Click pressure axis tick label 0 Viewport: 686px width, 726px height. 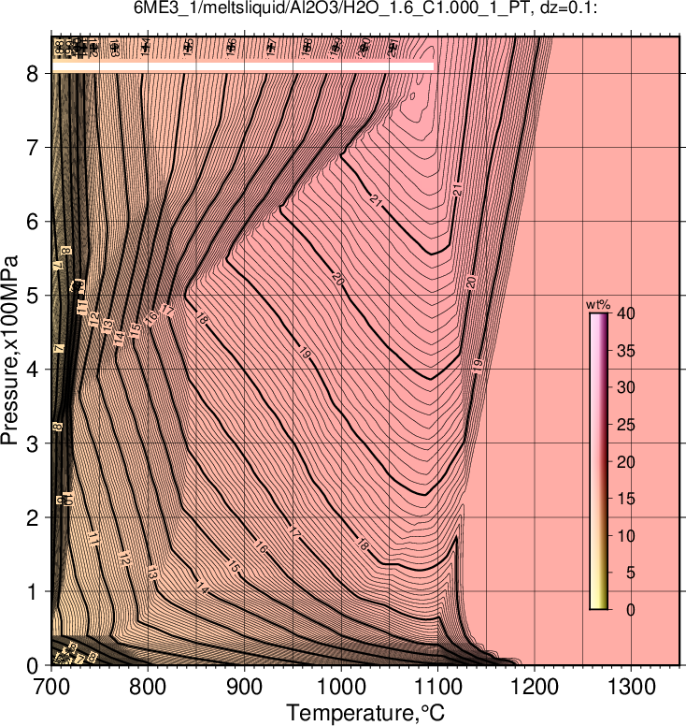pyautogui.click(x=33, y=665)
